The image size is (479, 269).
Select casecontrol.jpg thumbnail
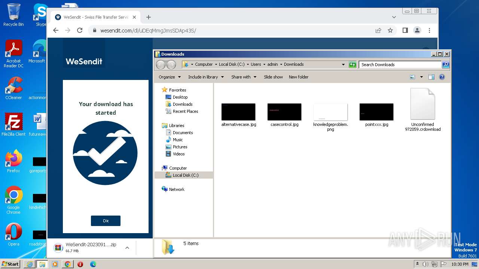click(x=284, y=112)
